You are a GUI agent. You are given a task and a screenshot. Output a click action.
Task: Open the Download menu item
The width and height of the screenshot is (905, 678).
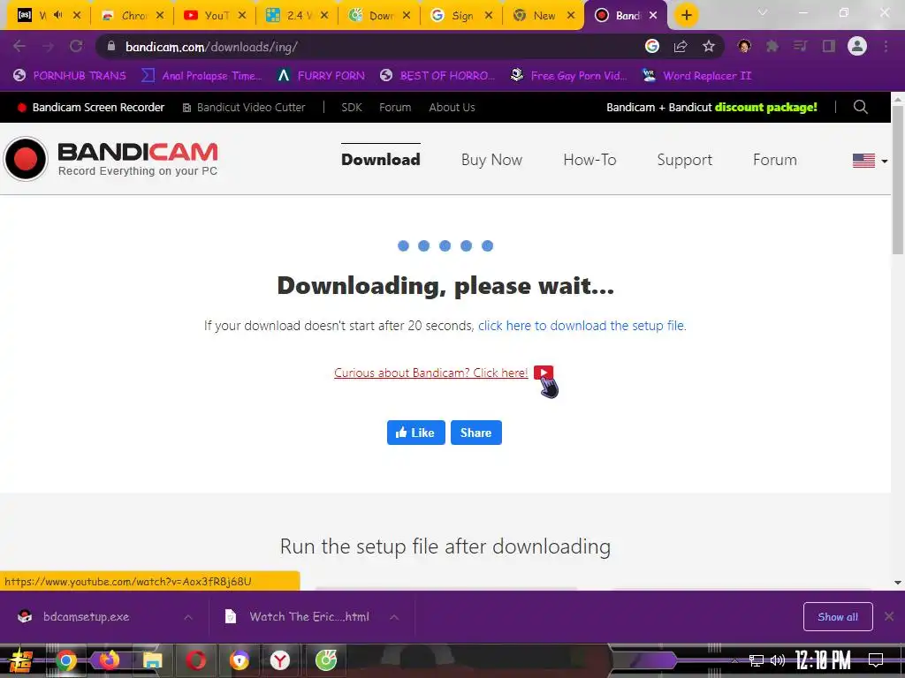[380, 160]
